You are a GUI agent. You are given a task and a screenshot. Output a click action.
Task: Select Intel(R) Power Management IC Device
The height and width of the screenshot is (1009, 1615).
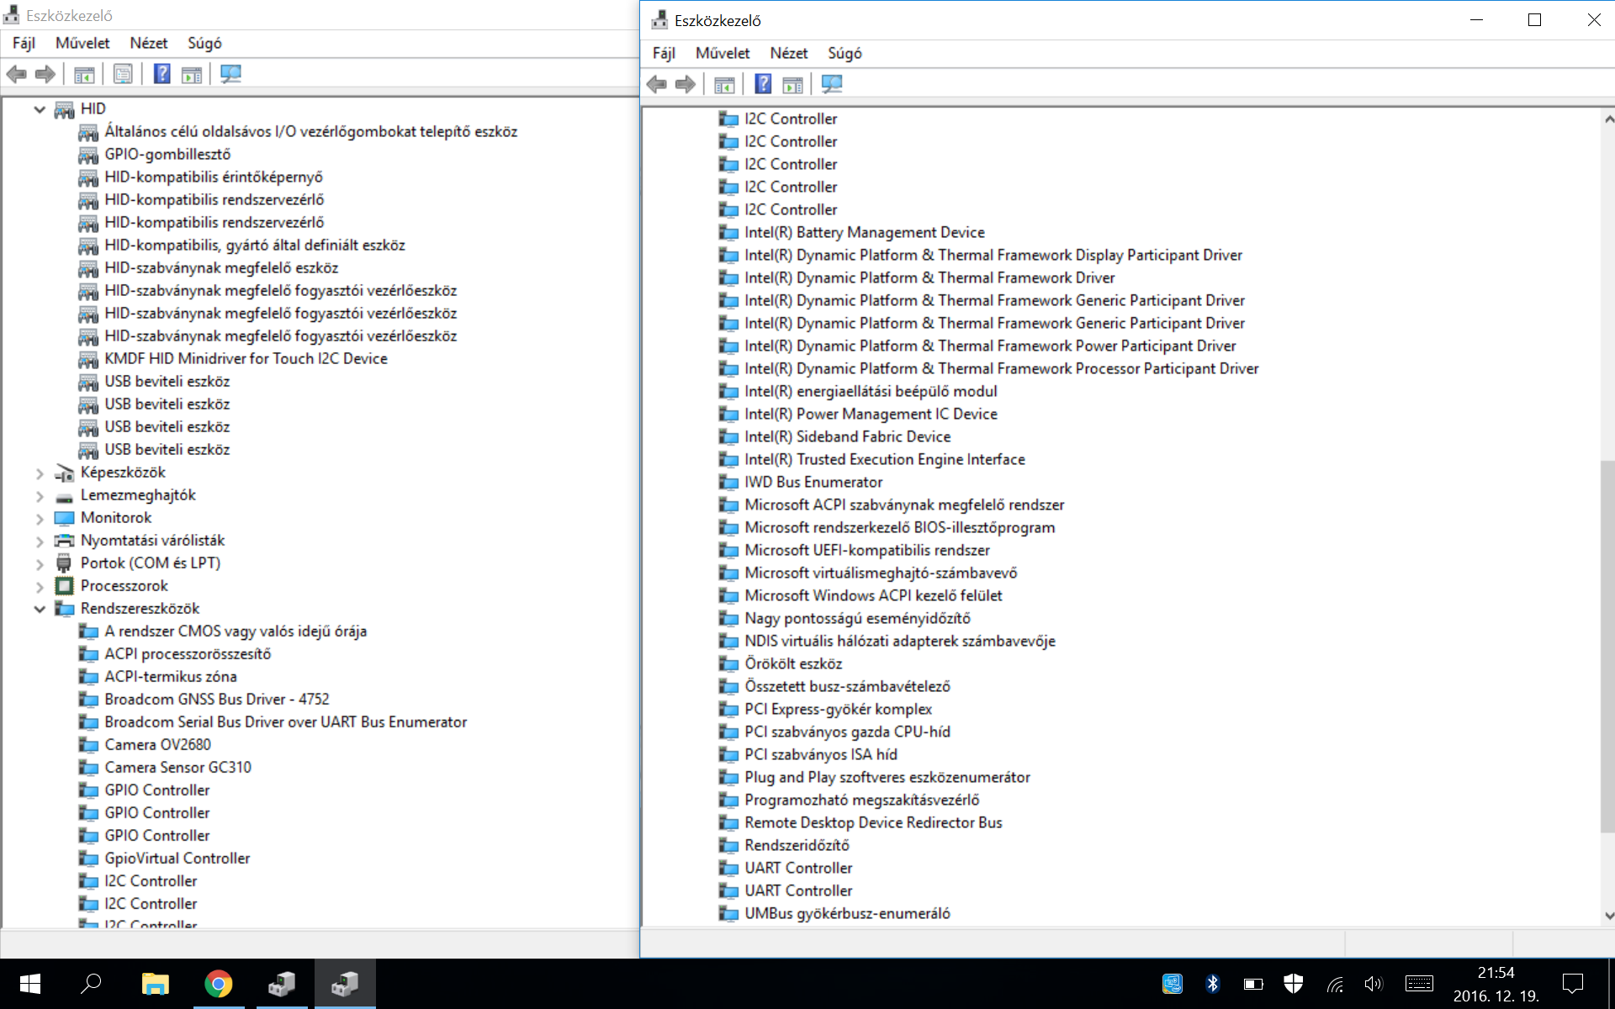(x=871, y=414)
